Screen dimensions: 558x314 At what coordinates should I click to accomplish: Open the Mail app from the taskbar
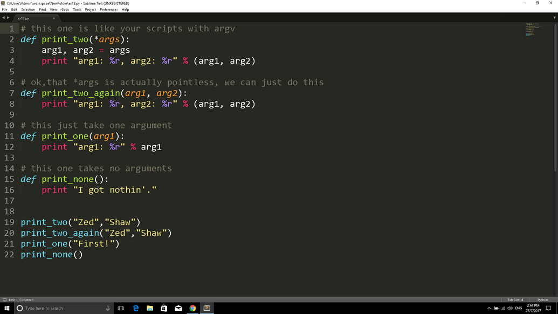click(178, 308)
